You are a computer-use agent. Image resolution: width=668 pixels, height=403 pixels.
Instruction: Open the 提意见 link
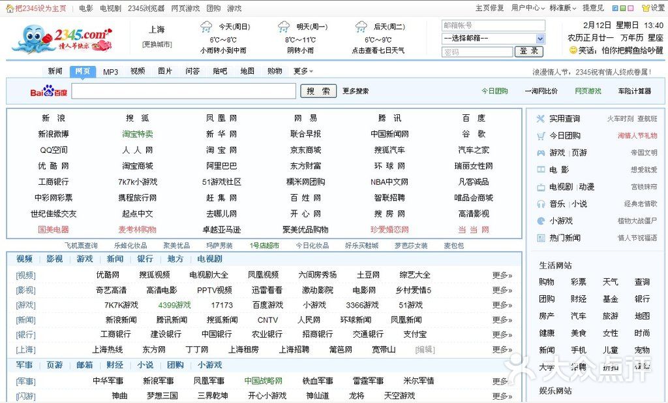coord(593,8)
